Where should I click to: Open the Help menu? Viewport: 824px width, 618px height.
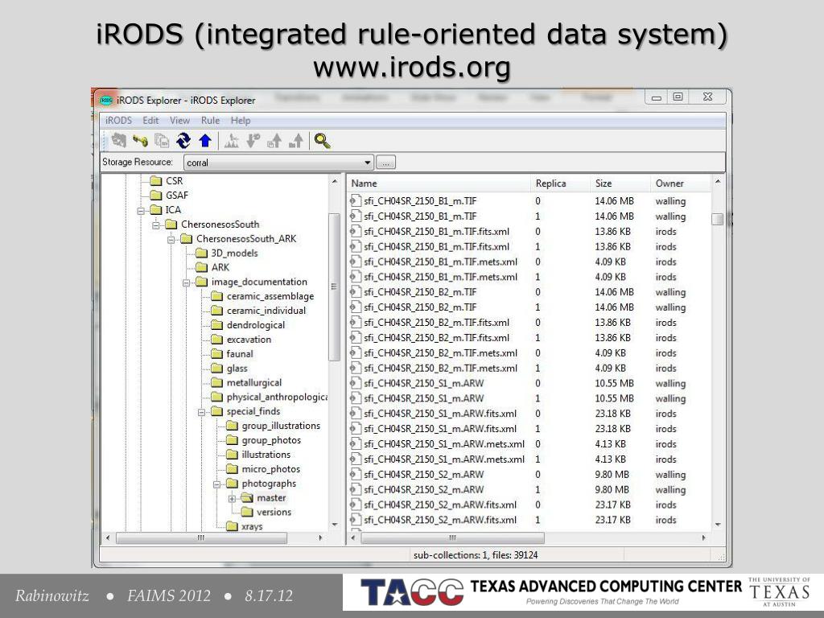pyautogui.click(x=240, y=121)
